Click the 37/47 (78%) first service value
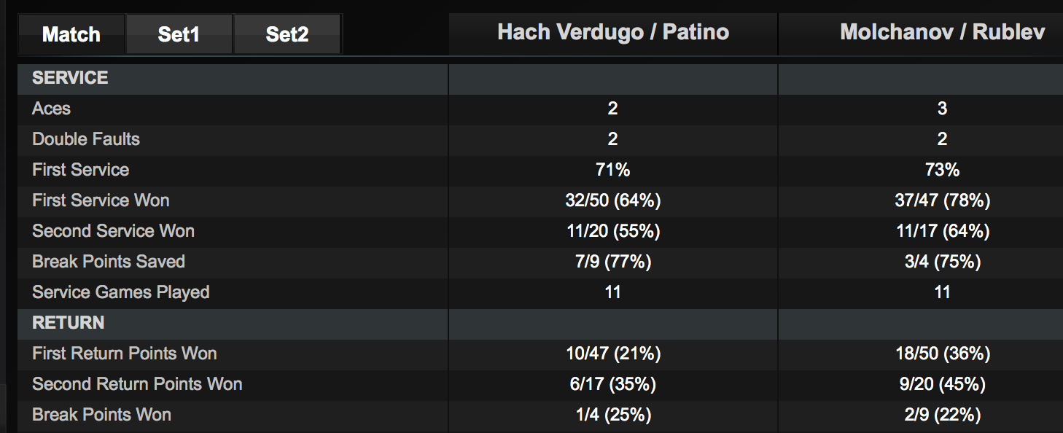 942,200
